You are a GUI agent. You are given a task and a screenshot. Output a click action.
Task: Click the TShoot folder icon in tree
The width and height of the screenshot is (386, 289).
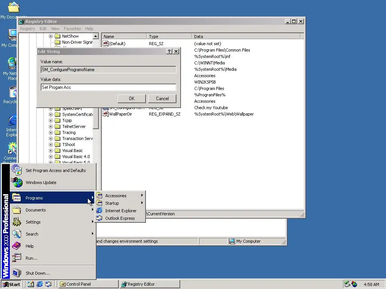[57, 144]
